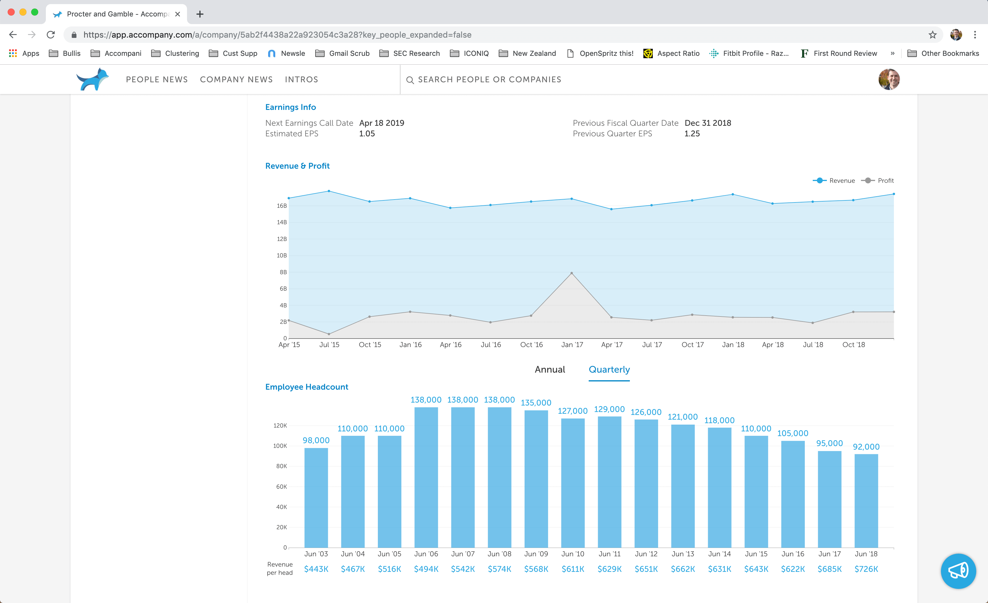
Task: Open the First Round Review bookmark
Action: point(838,53)
